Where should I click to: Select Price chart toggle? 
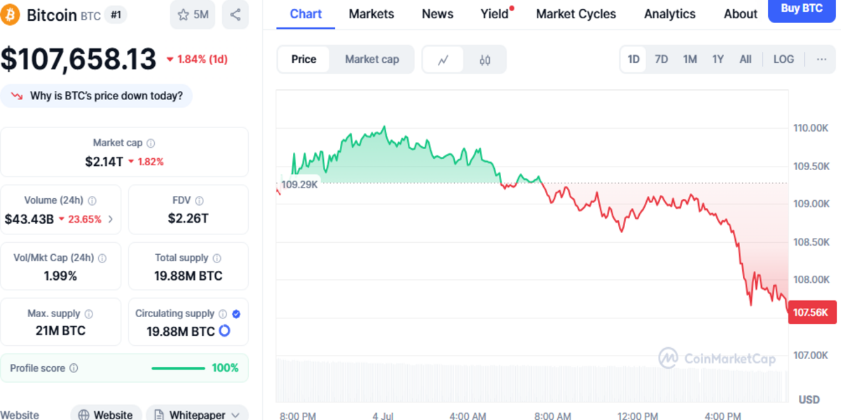303,59
